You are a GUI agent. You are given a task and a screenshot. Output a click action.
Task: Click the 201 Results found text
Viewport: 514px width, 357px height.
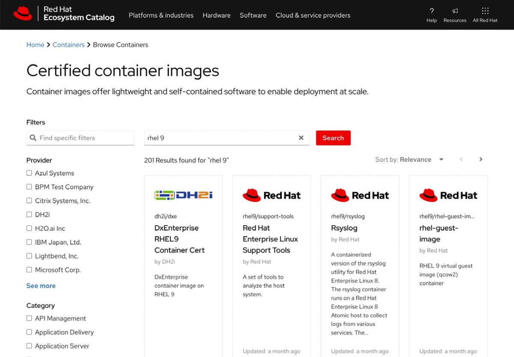187,160
